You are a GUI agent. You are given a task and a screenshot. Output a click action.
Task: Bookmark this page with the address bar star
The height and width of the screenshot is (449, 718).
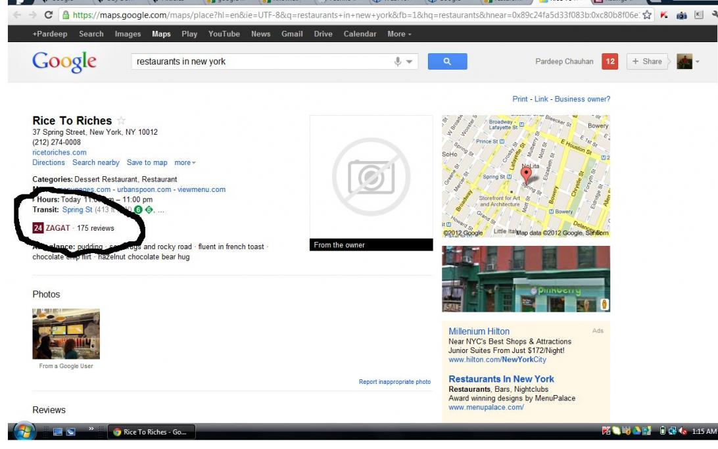[647, 15]
